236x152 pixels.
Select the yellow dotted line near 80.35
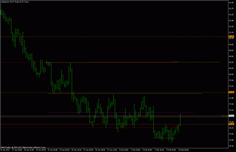[x=133, y=62]
